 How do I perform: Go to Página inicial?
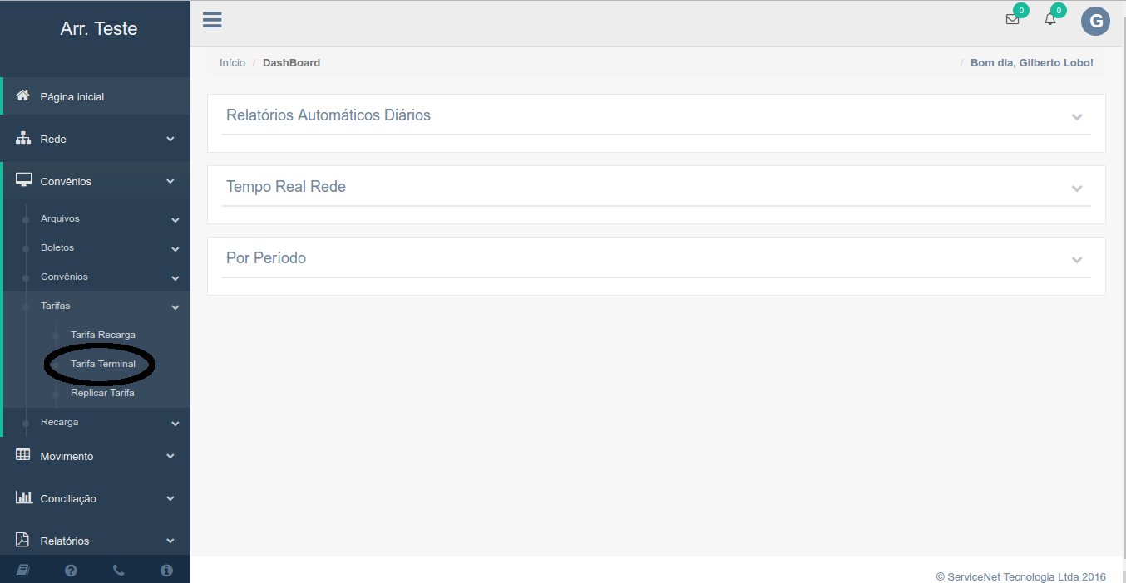point(72,96)
